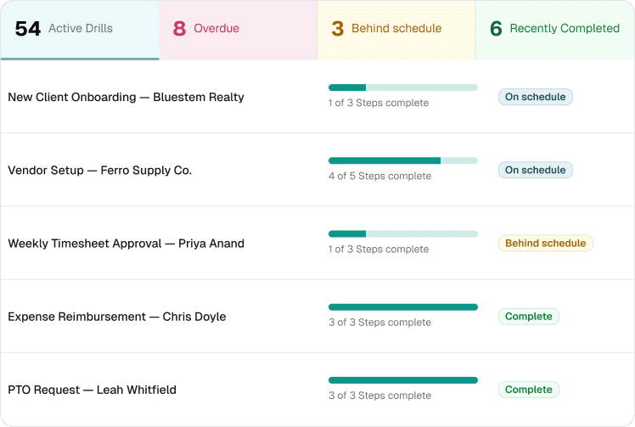Click the Complete badge for Leah Whitfield
Image resolution: width=635 pixels, height=427 pixels.
(529, 390)
